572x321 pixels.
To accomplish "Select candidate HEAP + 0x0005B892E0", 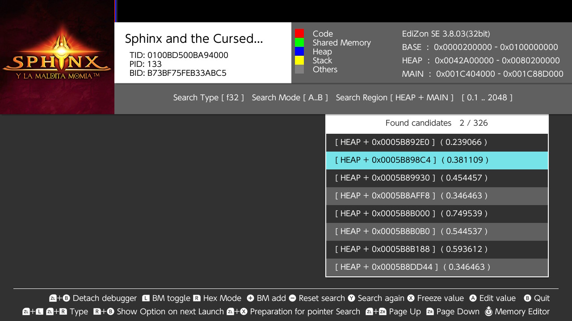I will 437,142.
